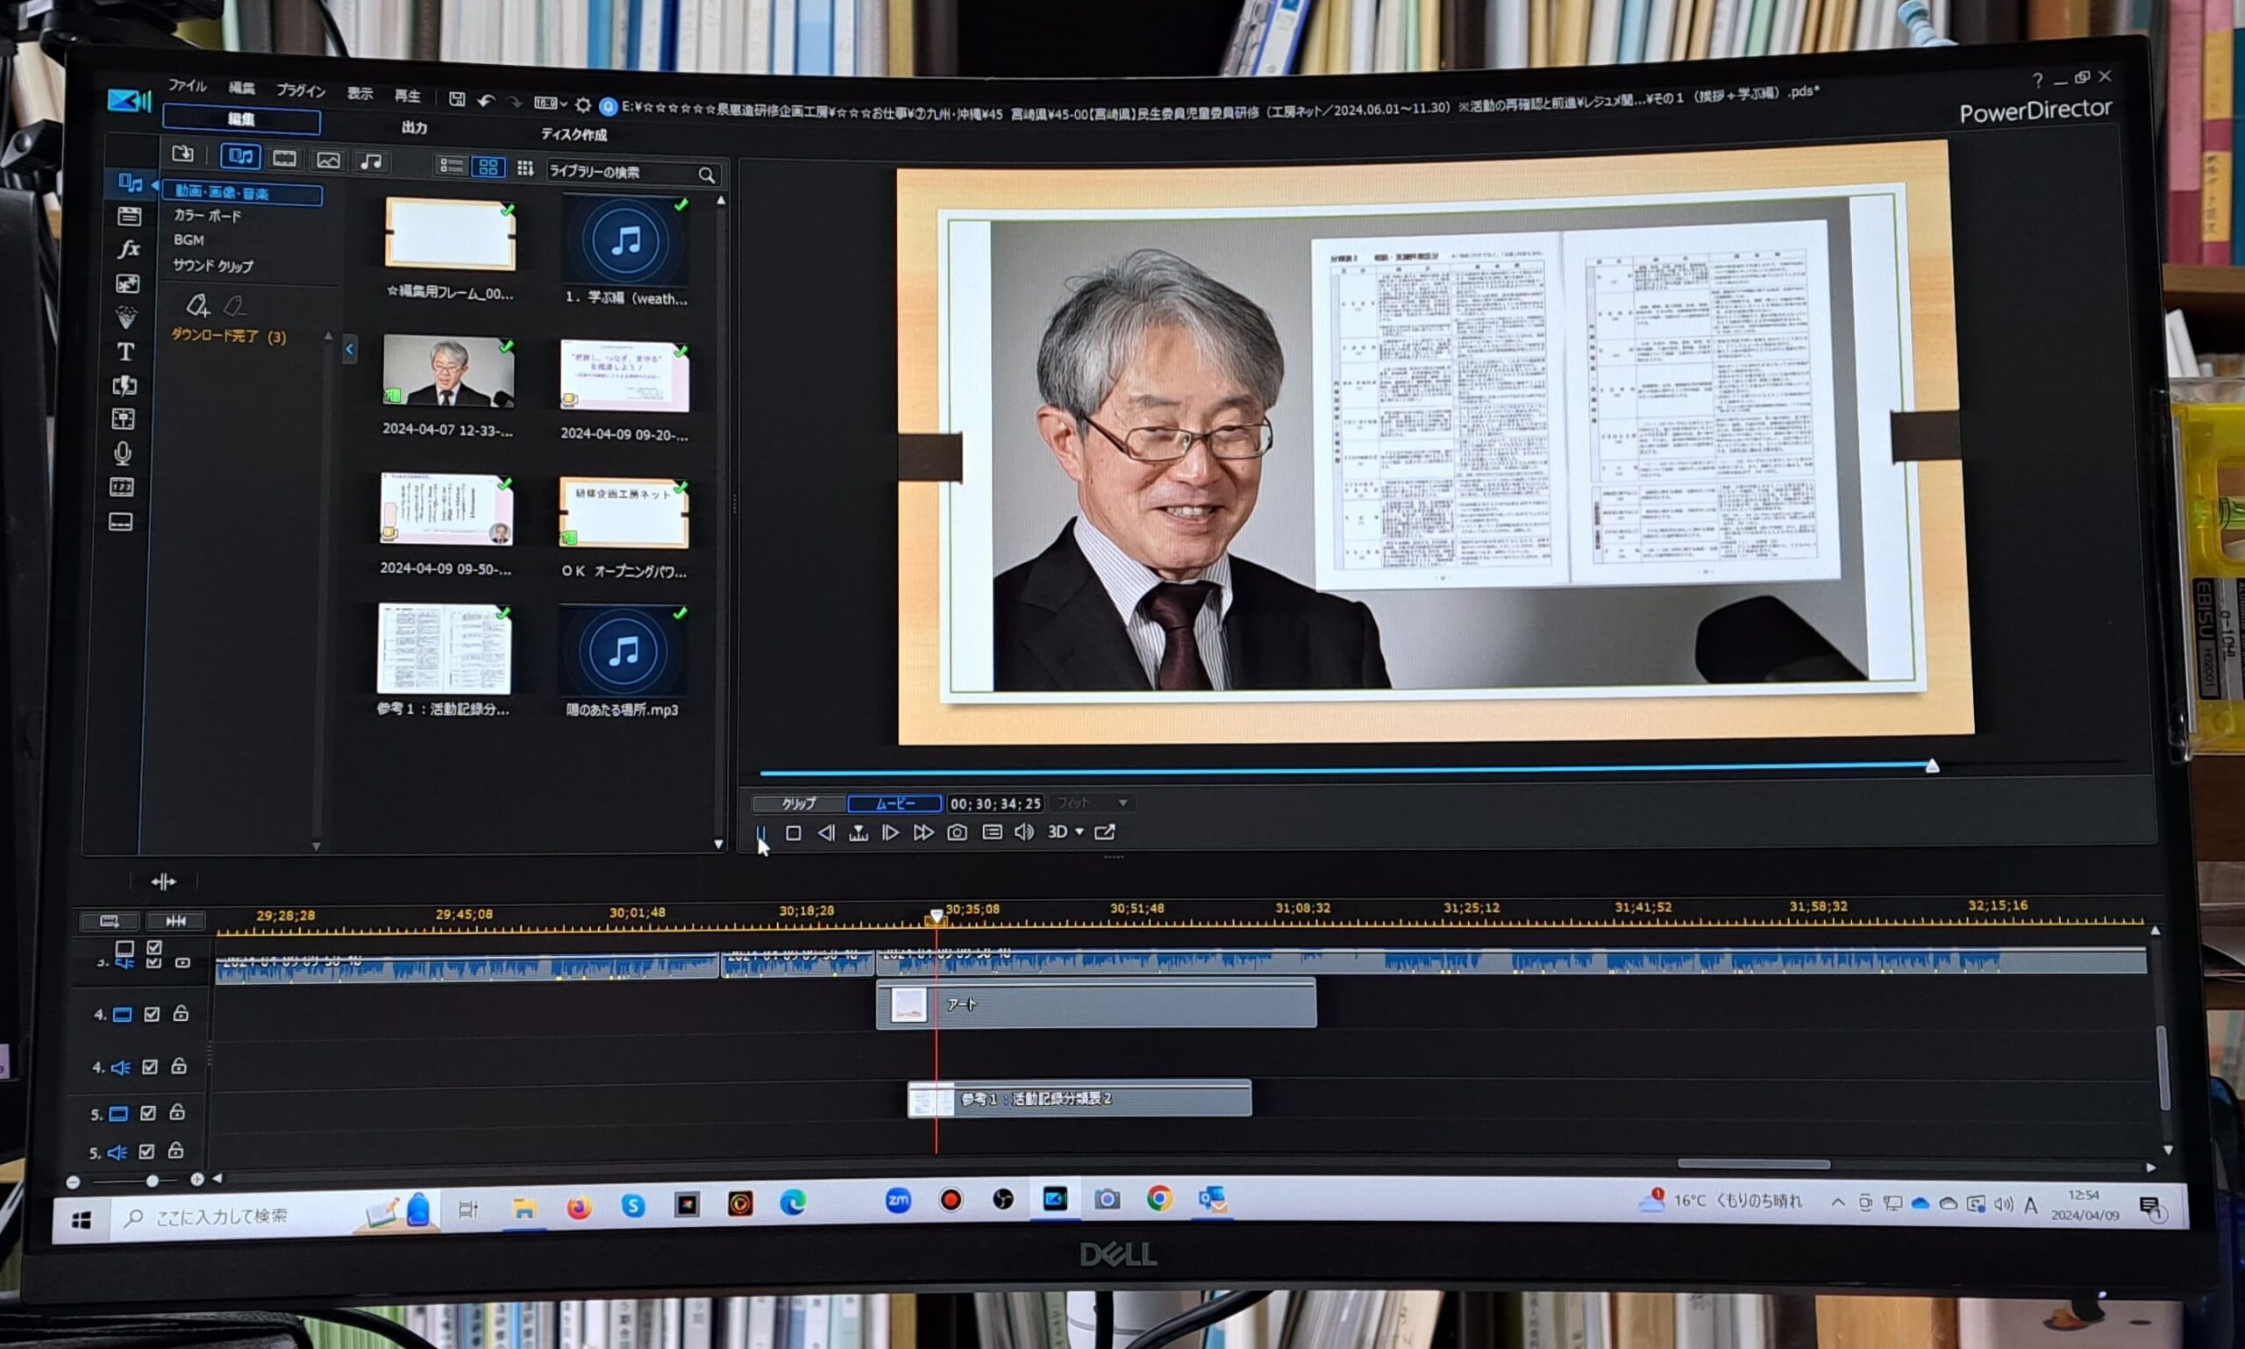
Task: Open the Transition Room lightning icon
Action: click(125, 385)
